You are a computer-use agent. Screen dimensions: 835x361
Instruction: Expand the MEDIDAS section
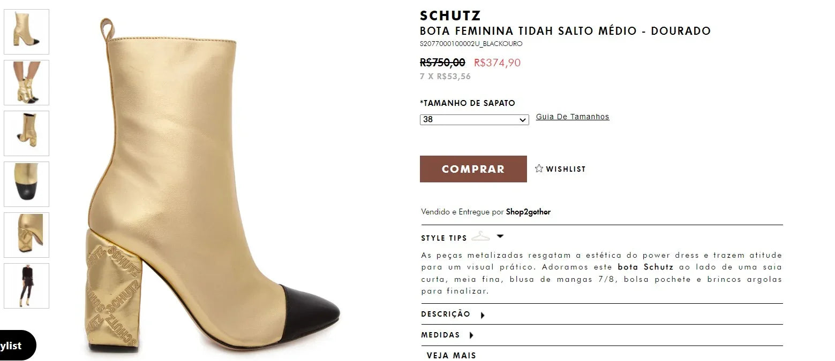pos(442,335)
